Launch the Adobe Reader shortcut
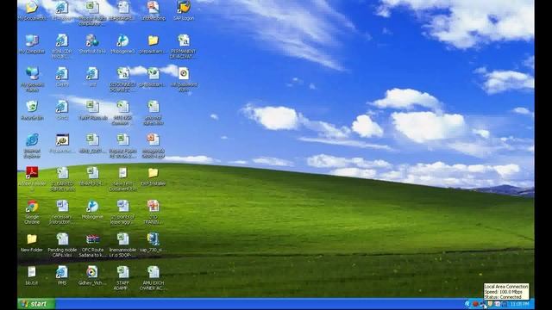The image size is (552, 310). tap(32, 173)
